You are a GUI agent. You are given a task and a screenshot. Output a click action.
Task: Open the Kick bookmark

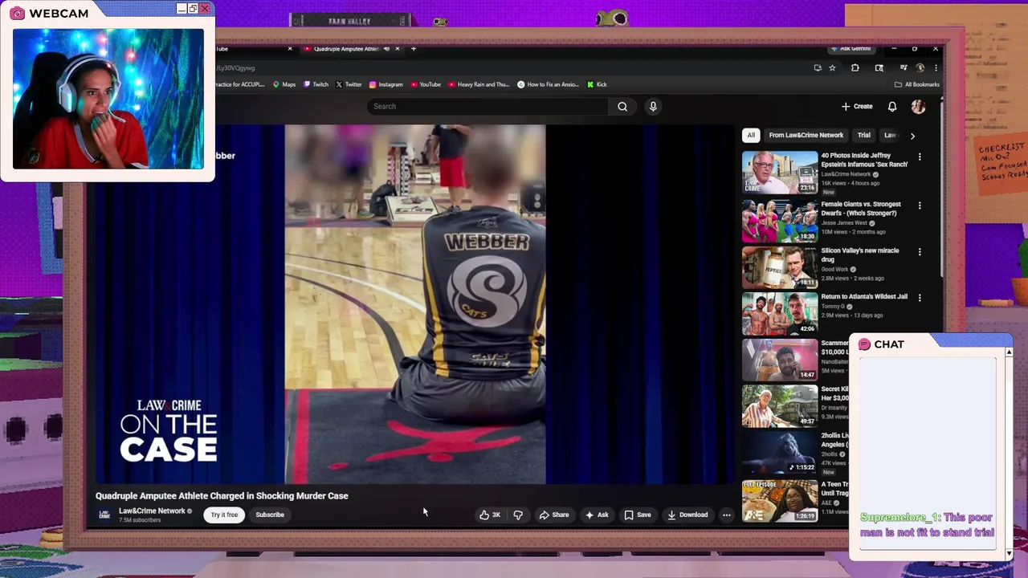click(x=597, y=84)
